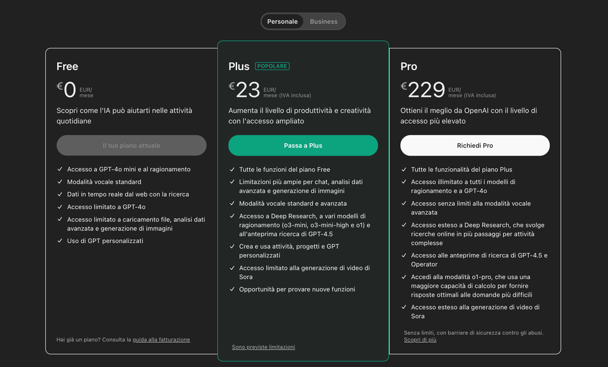Open the Sono previste limitazioni link
This screenshot has height=367, width=608.
[263, 347]
